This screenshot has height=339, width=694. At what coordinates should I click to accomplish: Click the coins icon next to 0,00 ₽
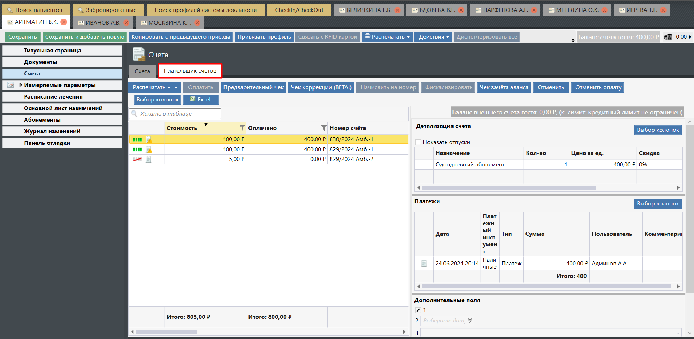[x=668, y=37]
